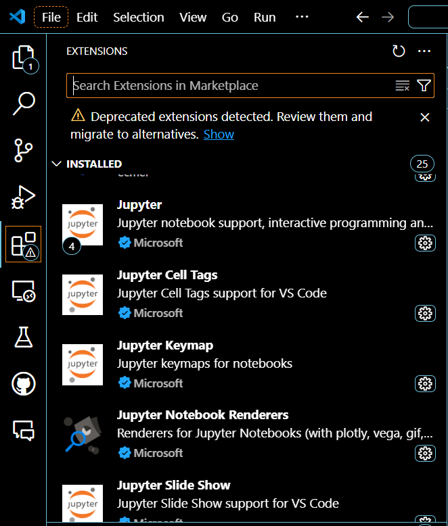Open the File menu
Screen dimensions: 448x526
click(51, 17)
